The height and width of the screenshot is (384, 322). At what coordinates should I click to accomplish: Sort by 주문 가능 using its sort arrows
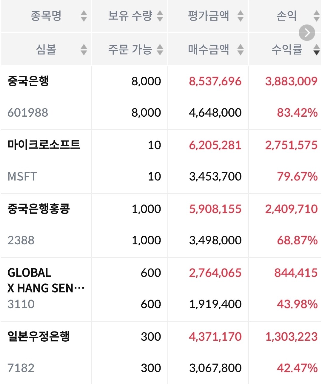click(x=160, y=50)
